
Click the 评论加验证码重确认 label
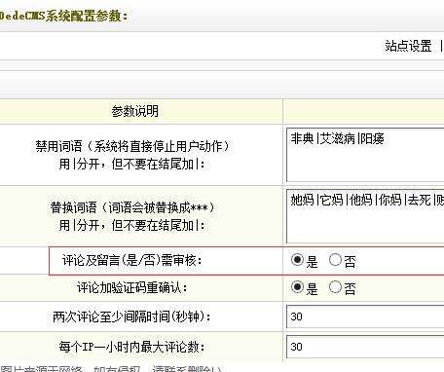tap(132, 287)
